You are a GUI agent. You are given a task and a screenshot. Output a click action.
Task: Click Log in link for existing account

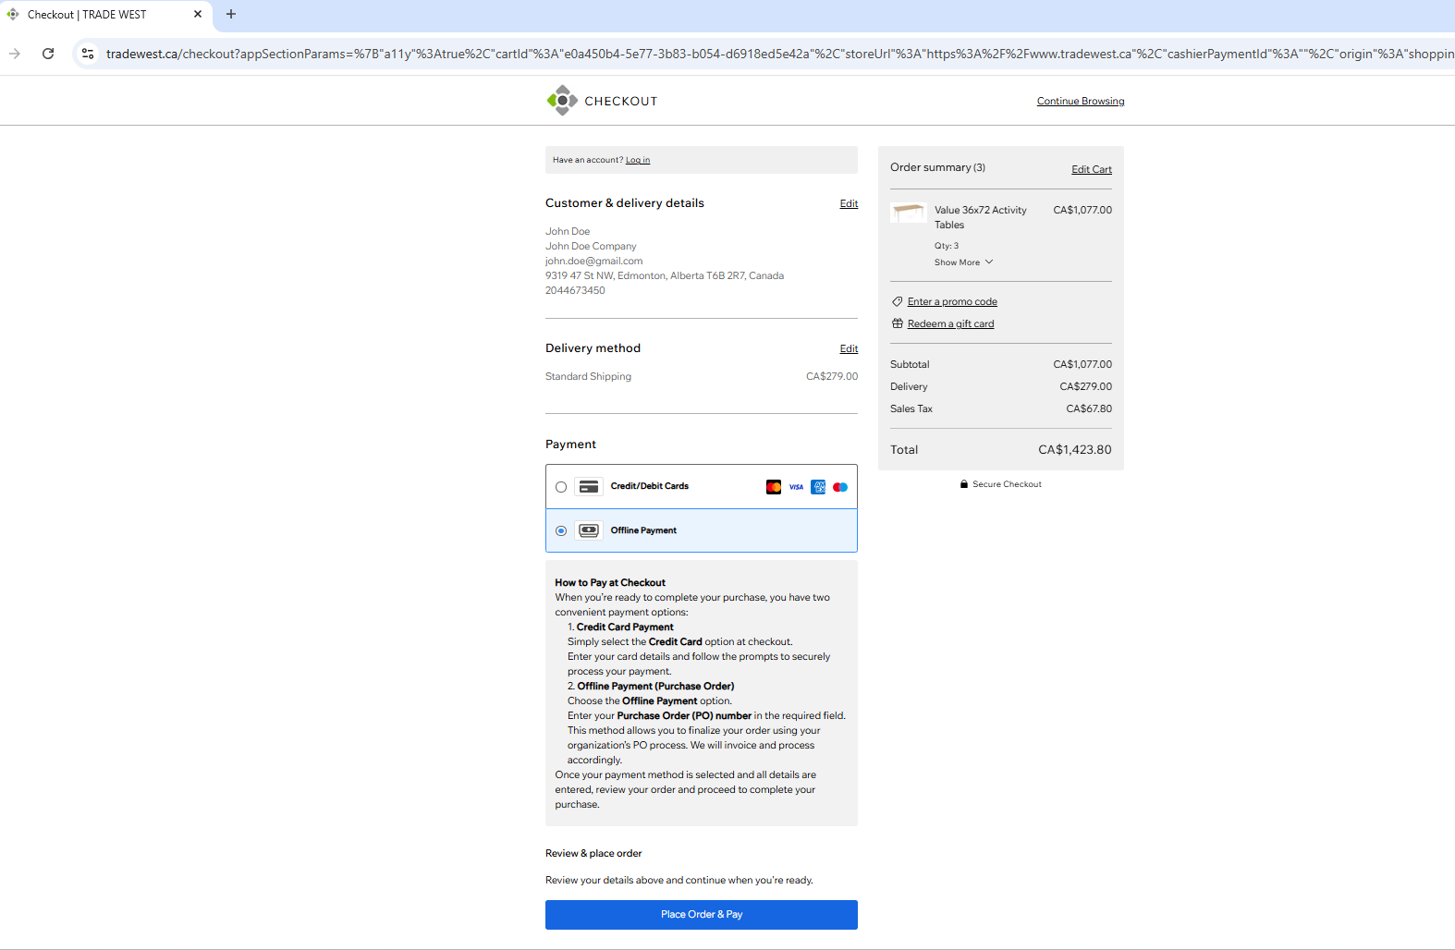pyautogui.click(x=637, y=160)
